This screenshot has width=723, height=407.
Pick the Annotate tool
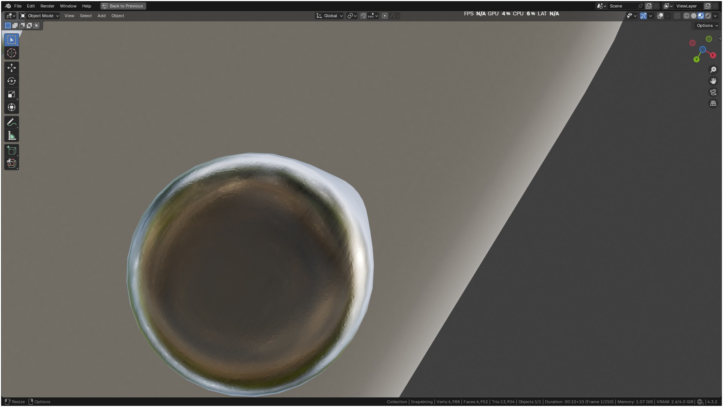pyautogui.click(x=11, y=123)
